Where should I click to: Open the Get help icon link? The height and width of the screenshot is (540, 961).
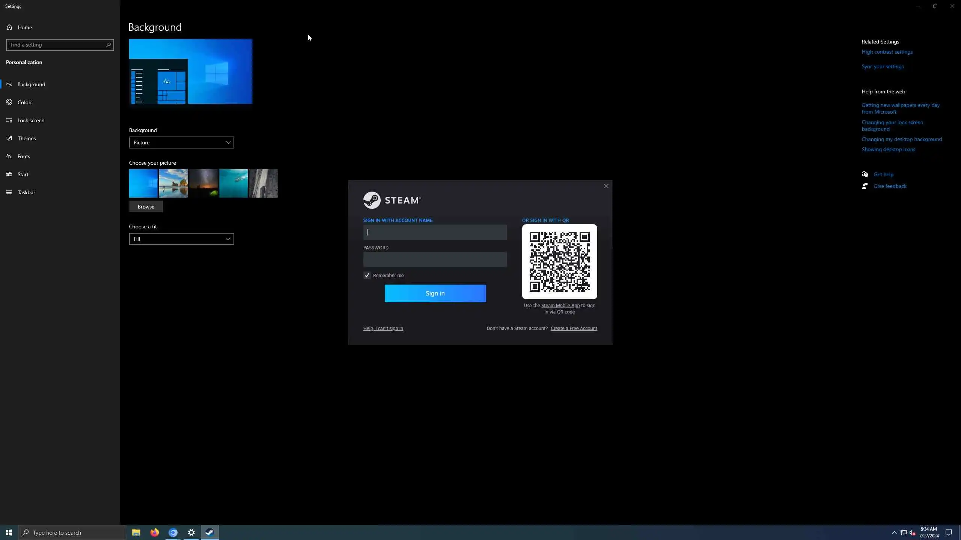click(x=865, y=174)
